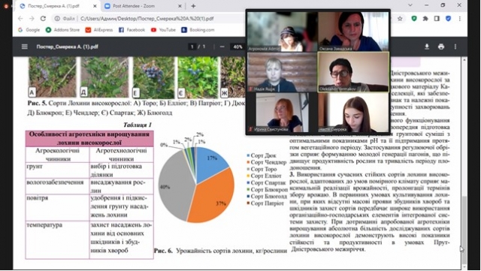Click the address bar file path
481x271 pixels.
147,19
